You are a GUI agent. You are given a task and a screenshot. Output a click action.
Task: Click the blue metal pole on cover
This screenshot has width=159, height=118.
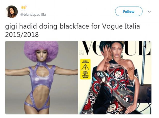144,63
